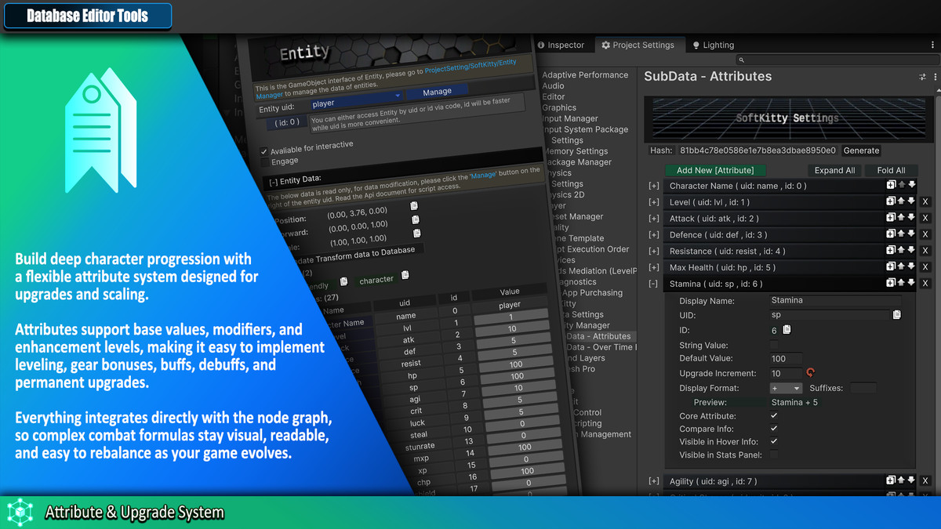Copy the Stamina ID value
Viewport: 941px width, 529px height.
click(x=787, y=330)
